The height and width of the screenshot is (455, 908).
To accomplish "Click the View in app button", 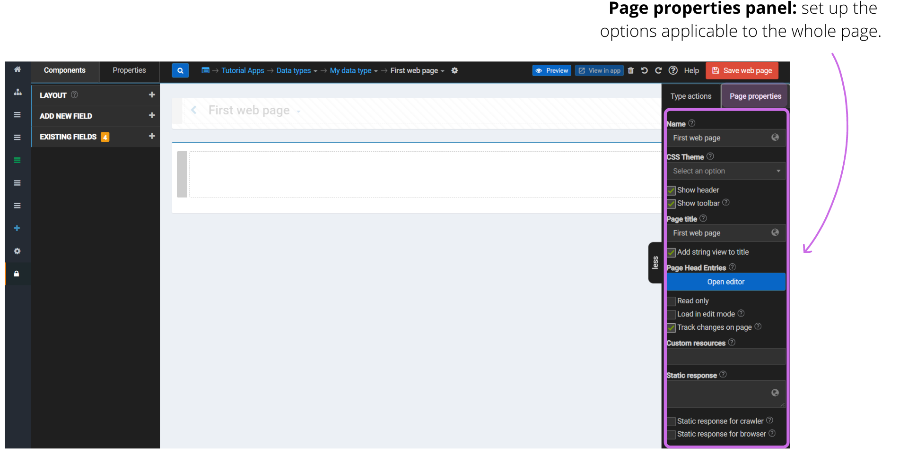I will coord(599,70).
